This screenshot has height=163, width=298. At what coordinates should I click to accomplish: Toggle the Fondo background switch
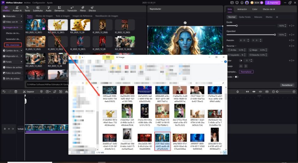(237, 77)
